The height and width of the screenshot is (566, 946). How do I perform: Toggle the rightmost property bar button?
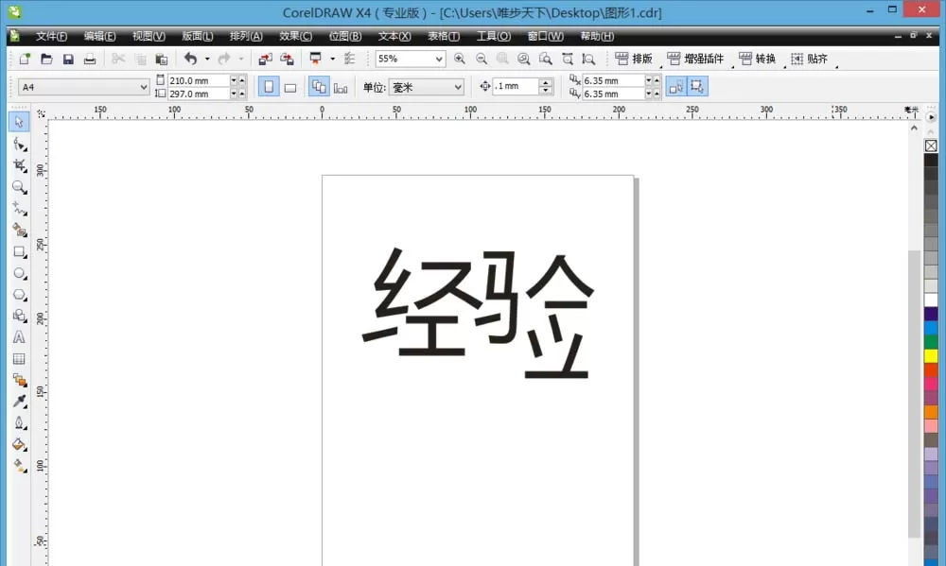[697, 87]
